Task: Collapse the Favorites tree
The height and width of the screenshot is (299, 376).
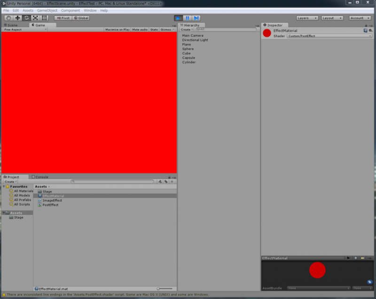Action: tap(4, 187)
